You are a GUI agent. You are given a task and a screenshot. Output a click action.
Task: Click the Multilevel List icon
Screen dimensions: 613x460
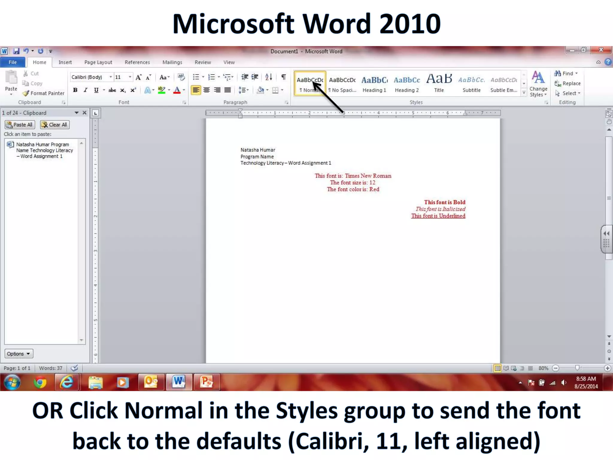tap(227, 77)
